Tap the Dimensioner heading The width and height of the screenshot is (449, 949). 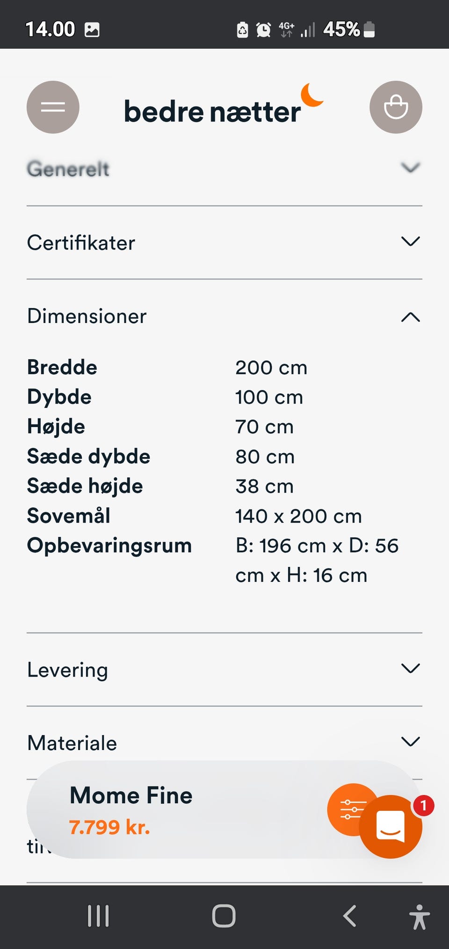87,316
